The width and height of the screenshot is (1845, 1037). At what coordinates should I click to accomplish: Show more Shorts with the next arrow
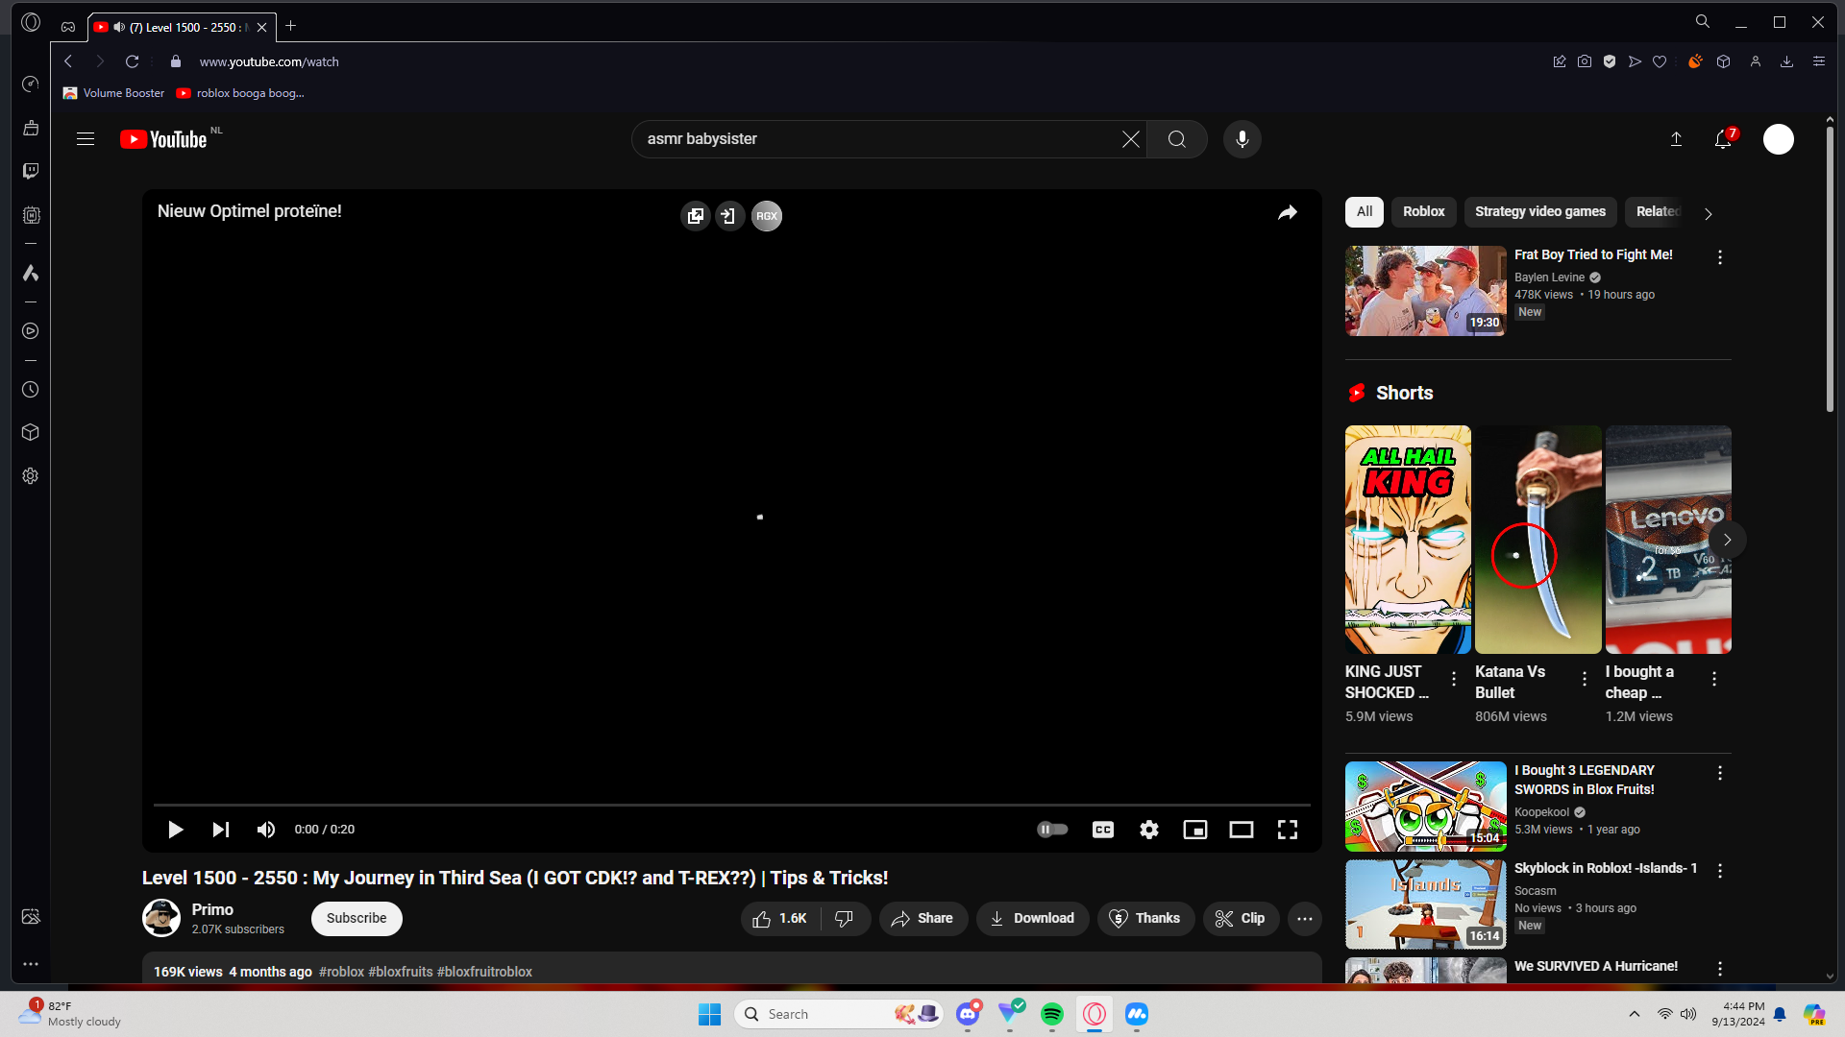pos(1728,540)
